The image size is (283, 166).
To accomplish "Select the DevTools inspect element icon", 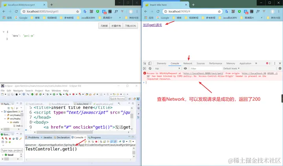I will click(x=145, y=63).
